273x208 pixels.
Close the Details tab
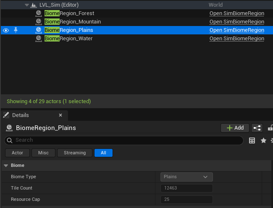[x=60, y=115]
